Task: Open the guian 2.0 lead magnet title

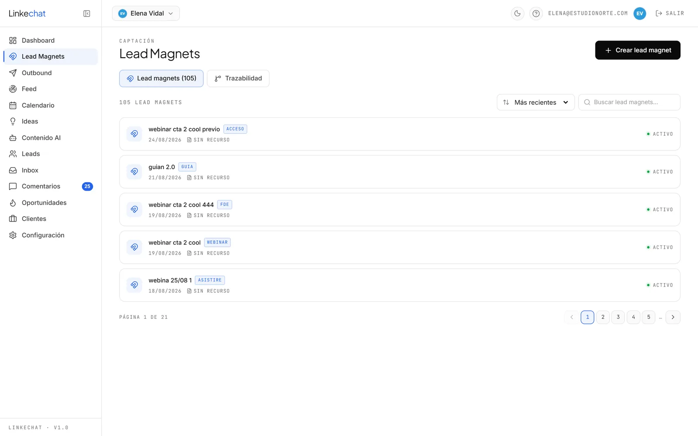Action: click(x=162, y=167)
